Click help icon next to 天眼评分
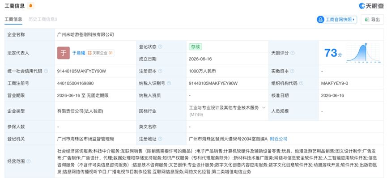Image resolution: width=387 pixels, height=178 pixels. (x=293, y=53)
